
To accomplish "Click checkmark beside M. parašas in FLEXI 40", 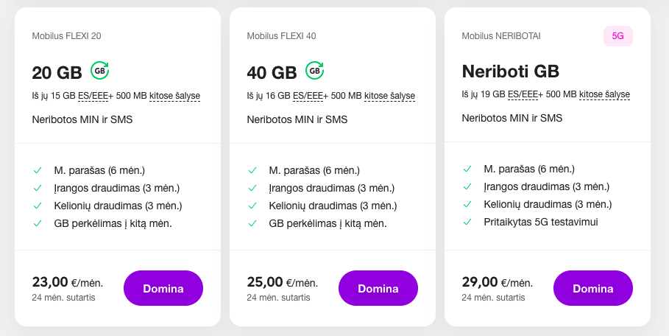I will (252, 170).
